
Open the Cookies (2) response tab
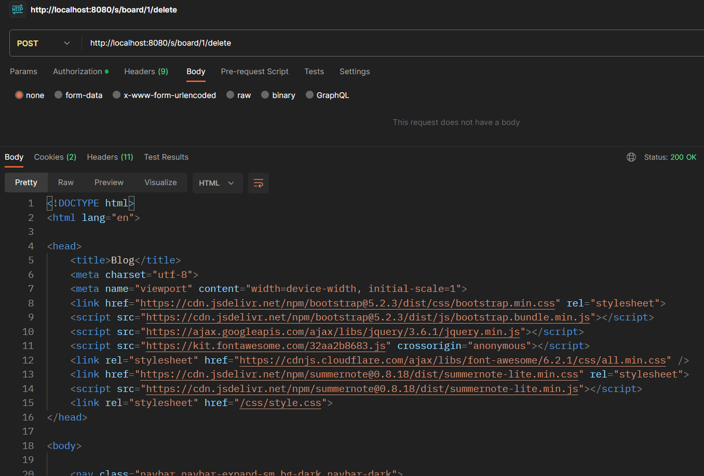click(55, 157)
